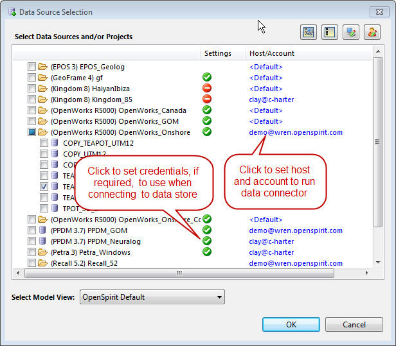Select the (Recall 5.2) Recall_52 row text
The image size is (396, 346).
(84, 263)
